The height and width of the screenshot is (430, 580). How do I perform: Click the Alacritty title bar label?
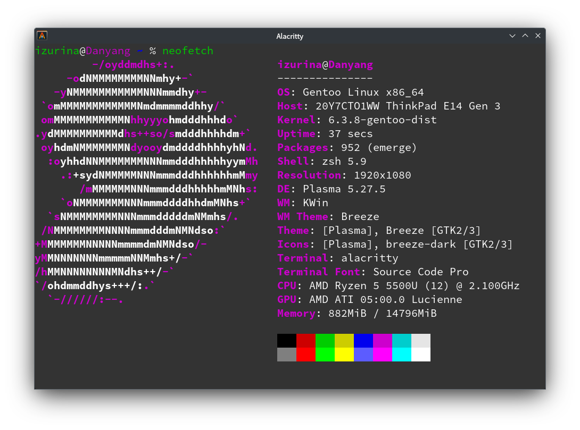[289, 36]
